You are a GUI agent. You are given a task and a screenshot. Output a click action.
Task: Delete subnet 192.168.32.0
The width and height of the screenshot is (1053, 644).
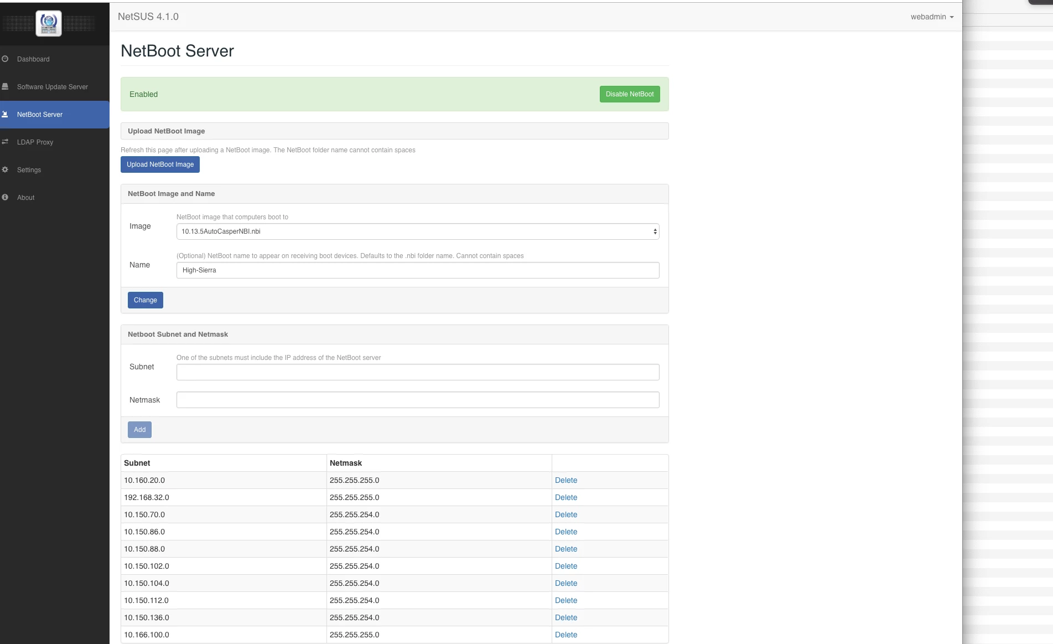566,497
